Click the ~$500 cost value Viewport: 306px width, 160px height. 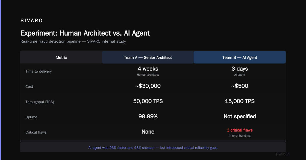click(x=240, y=86)
